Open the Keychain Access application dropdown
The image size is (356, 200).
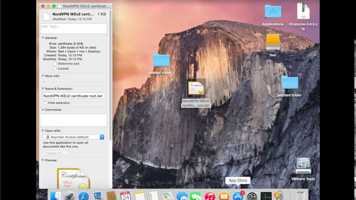[74, 137]
